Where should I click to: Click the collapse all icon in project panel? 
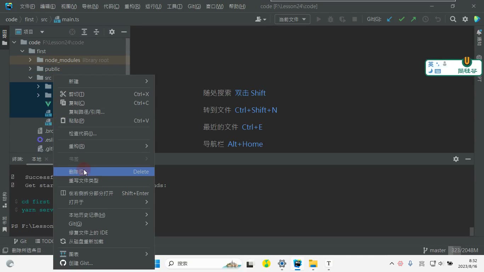(96, 32)
